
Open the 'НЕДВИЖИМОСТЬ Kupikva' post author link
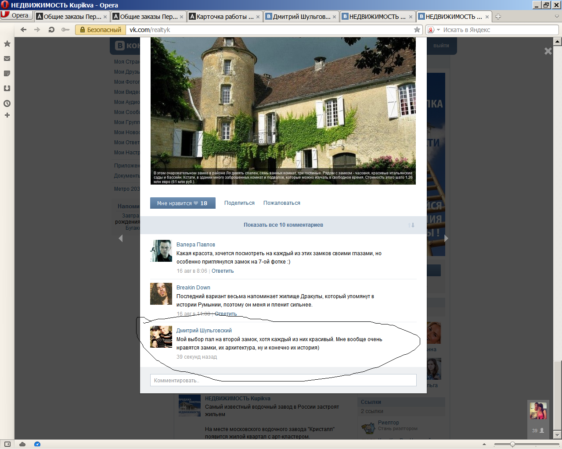pos(238,399)
